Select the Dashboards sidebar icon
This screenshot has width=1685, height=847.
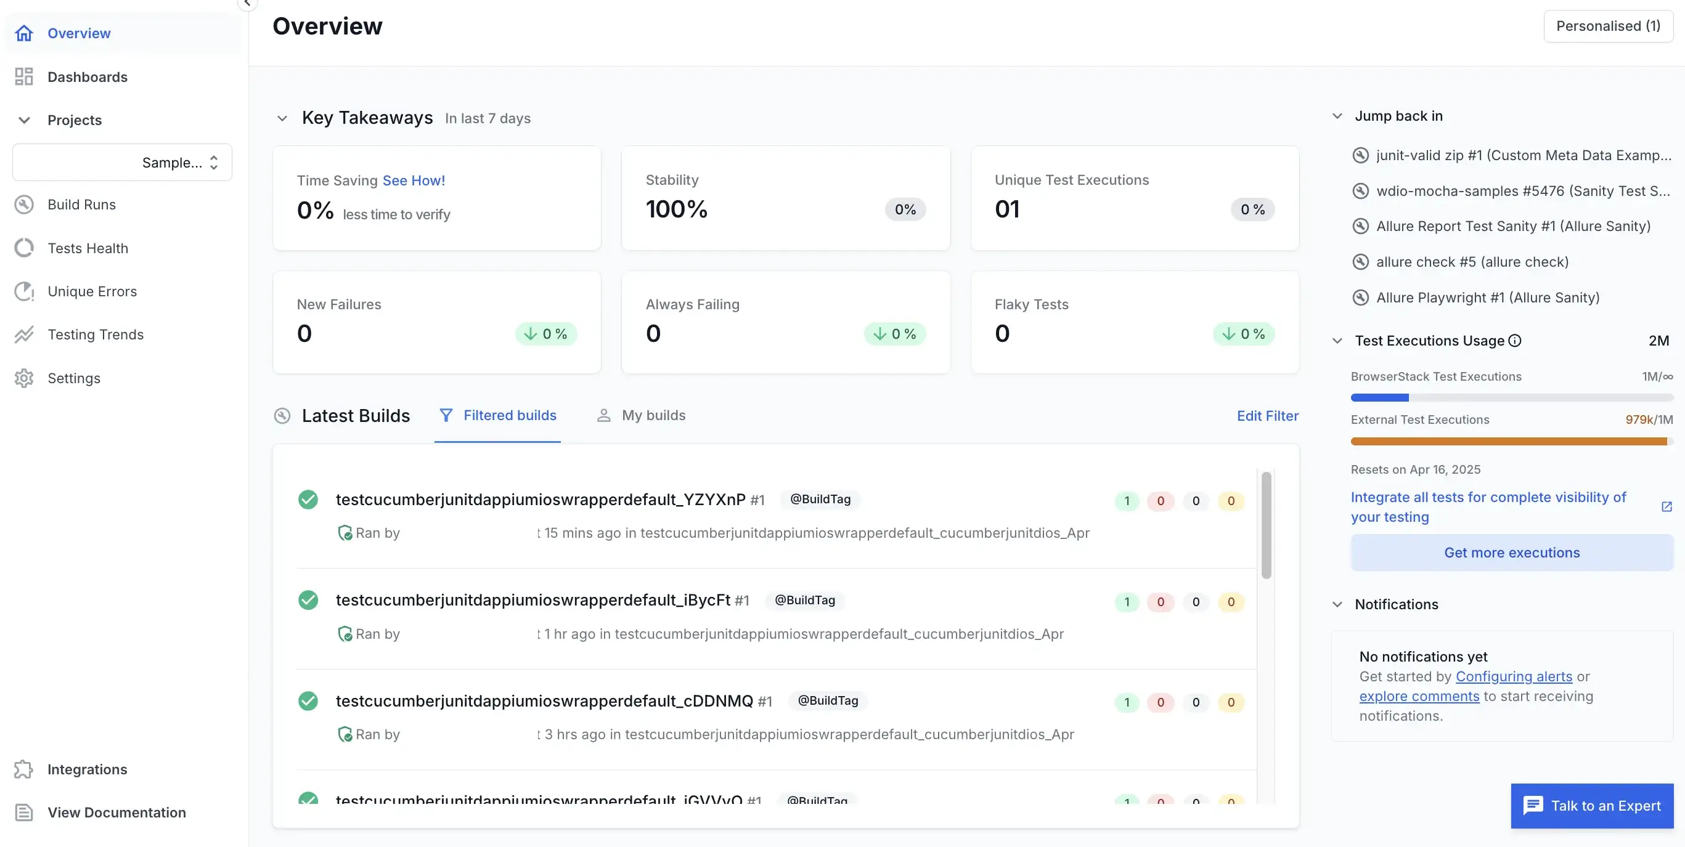24,76
